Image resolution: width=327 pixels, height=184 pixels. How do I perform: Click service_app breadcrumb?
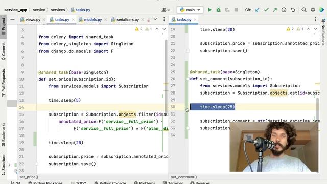[16, 10]
